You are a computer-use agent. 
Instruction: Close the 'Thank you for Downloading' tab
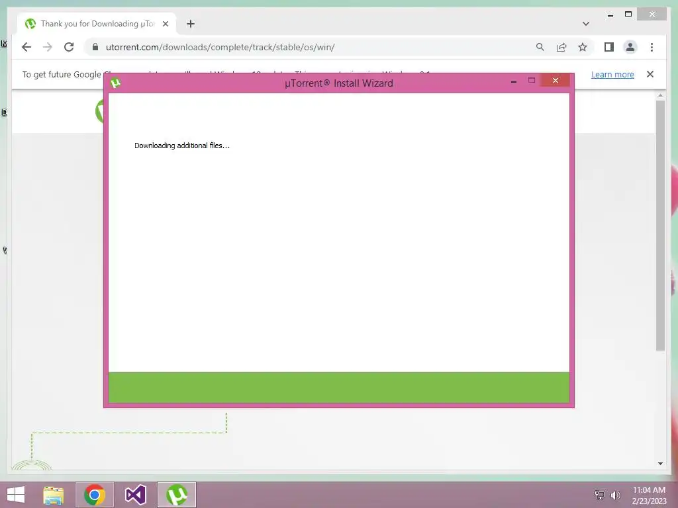click(x=165, y=24)
